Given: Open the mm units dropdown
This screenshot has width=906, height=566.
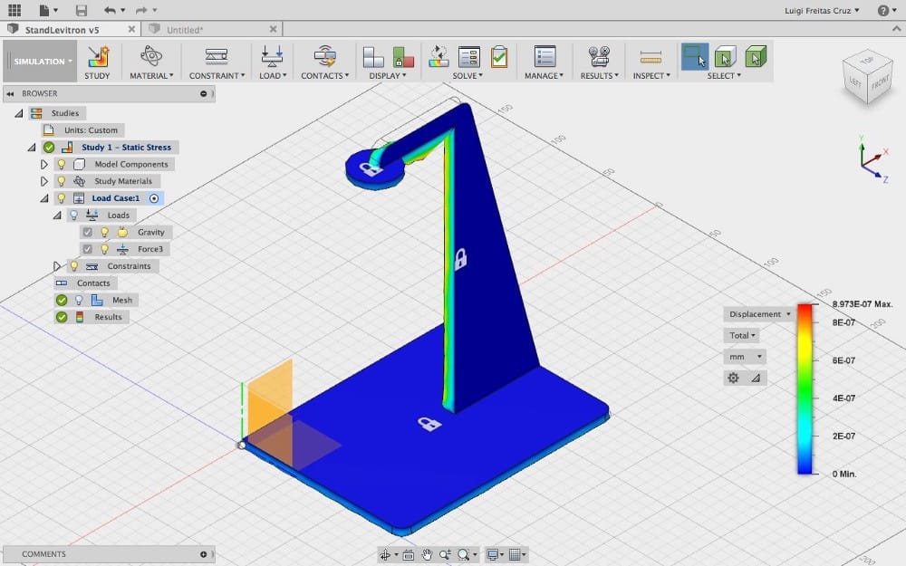Looking at the screenshot, I should click(x=746, y=357).
